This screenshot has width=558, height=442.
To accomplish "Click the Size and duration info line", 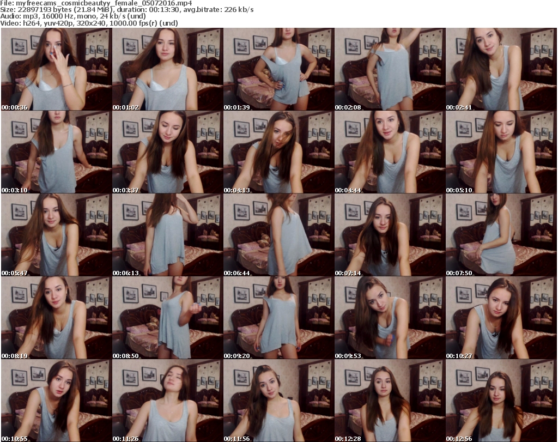I will tap(126, 10).
